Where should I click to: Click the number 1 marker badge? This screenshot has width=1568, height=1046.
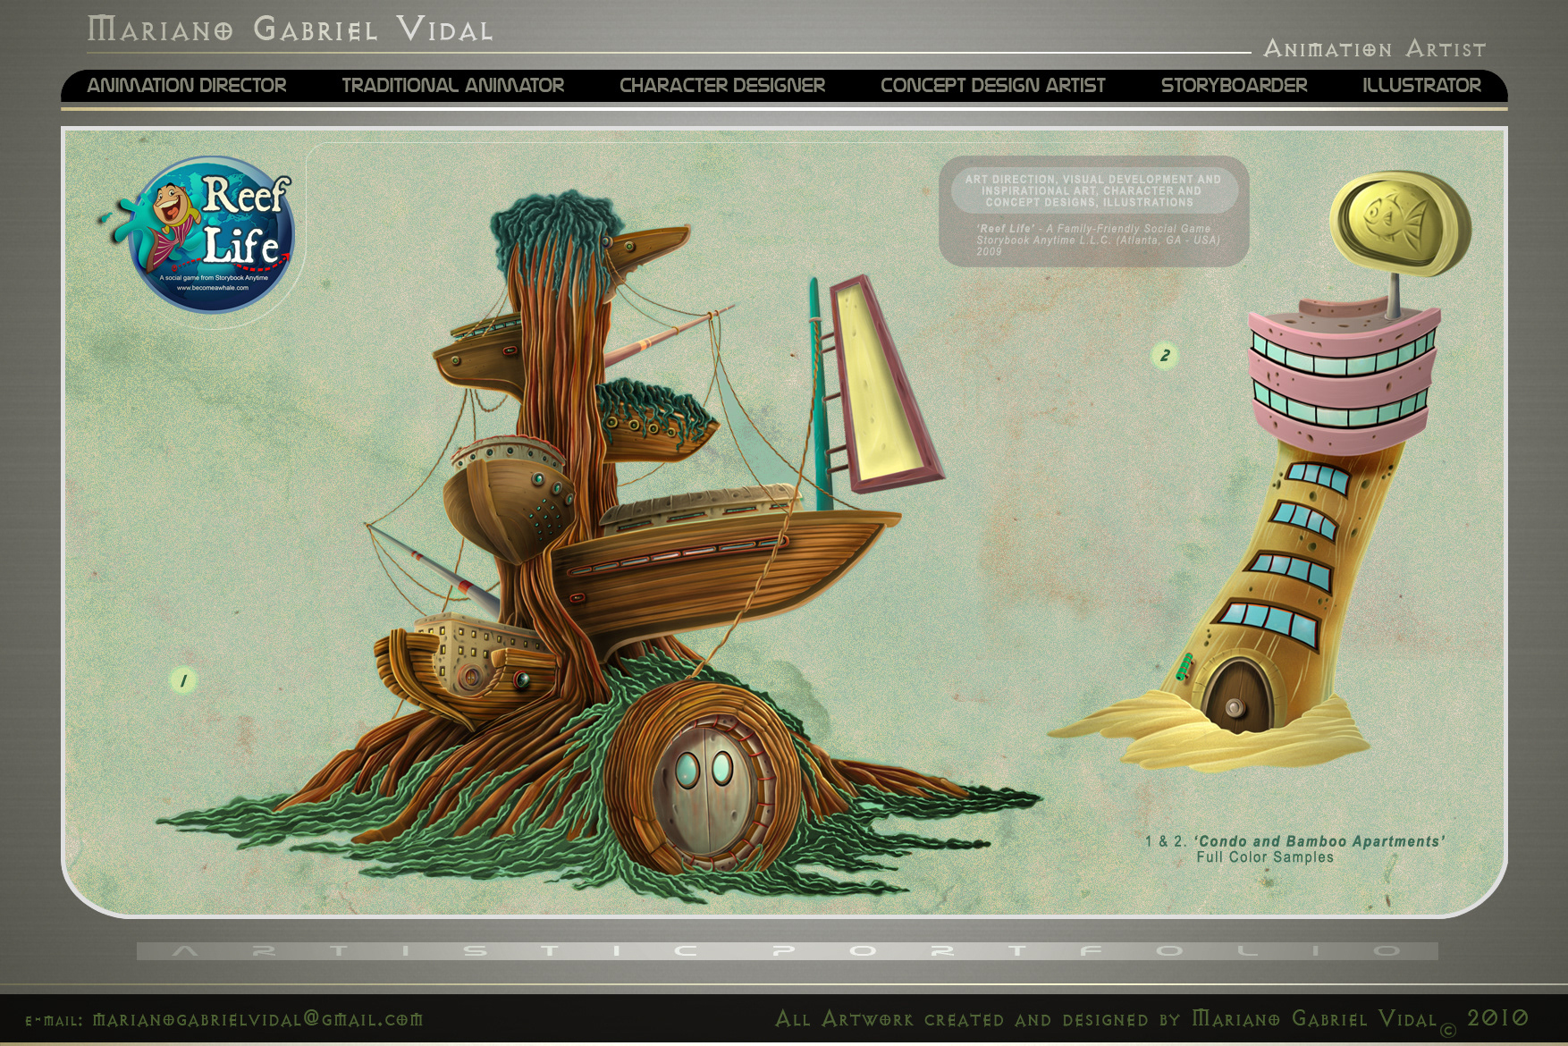pyautogui.click(x=183, y=681)
